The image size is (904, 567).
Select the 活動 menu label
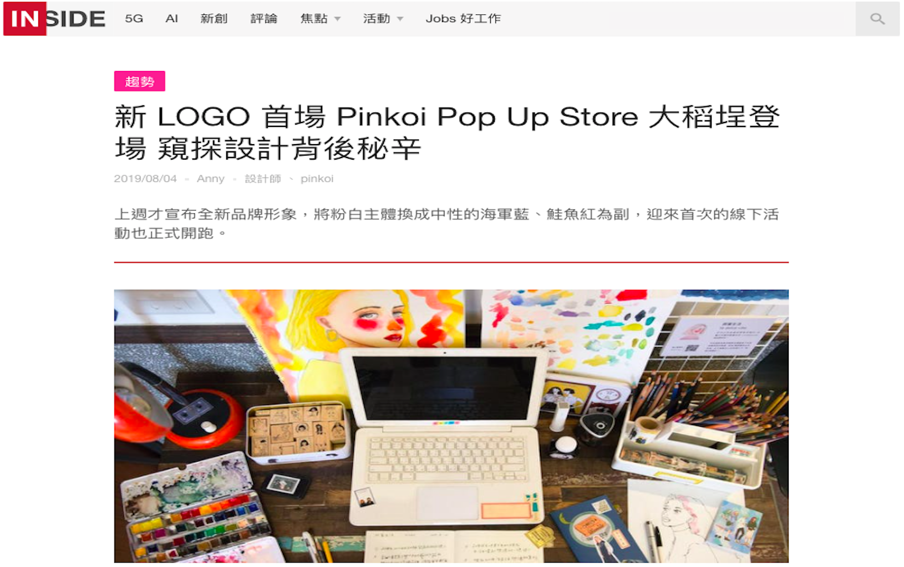tap(377, 19)
